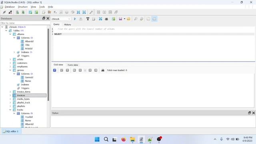Viewport: 256px width, 144px height.
Task: Collapse the Tables node
Action: (x=6, y=30)
